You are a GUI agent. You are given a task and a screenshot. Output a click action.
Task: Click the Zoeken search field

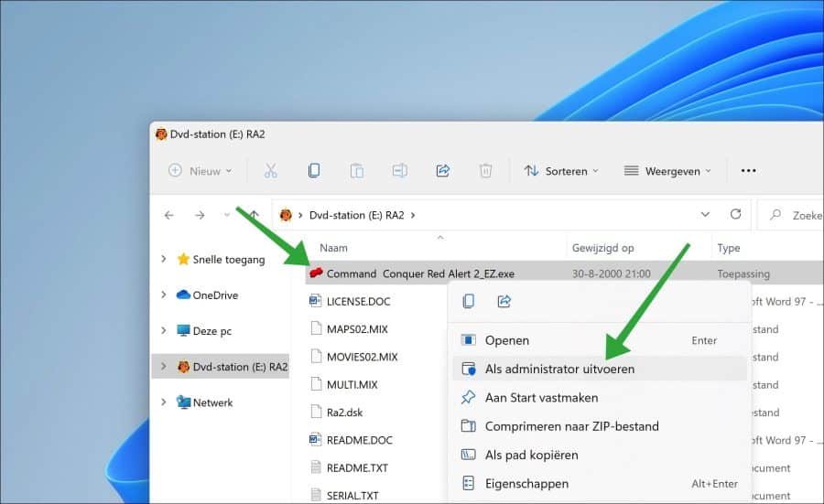(x=790, y=215)
